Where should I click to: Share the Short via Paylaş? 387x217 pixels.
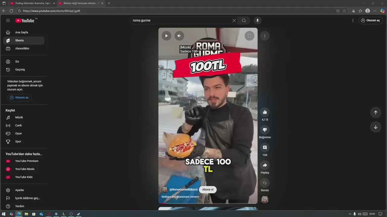(x=265, y=165)
